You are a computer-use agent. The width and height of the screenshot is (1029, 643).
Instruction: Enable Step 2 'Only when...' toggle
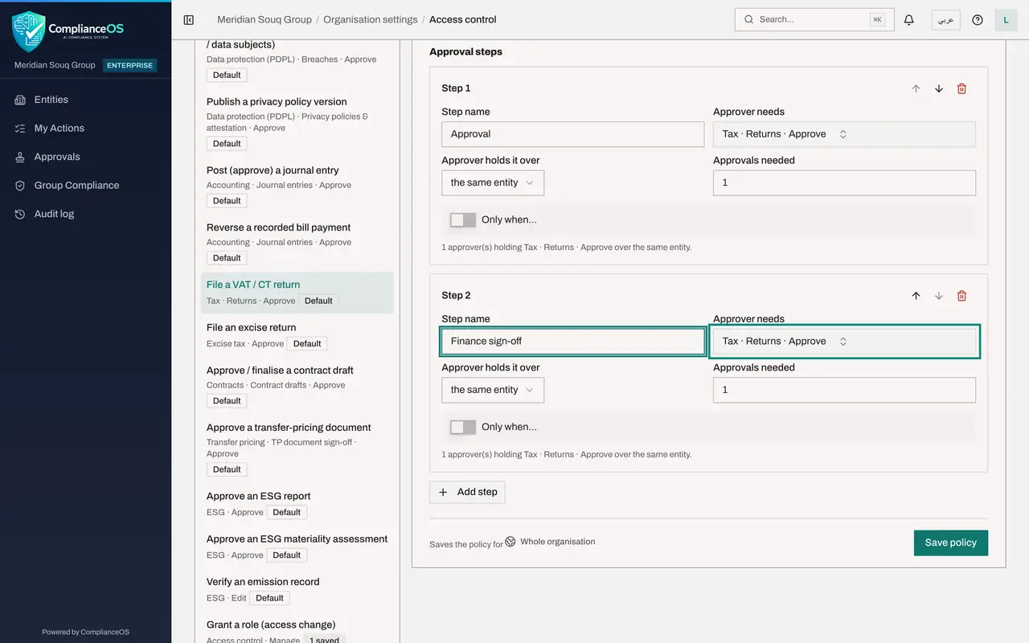tap(463, 428)
